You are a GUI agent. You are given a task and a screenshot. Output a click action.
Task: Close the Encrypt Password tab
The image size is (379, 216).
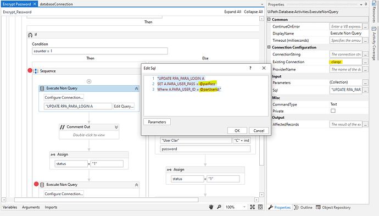coord(35,4)
